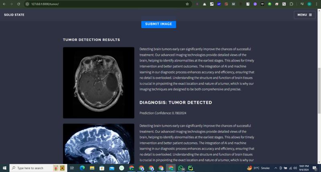This screenshot has height=172, width=321.
Task: Open the Chrome extensions puzzle icon
Action: [x=291, y=4]
